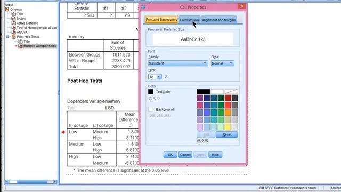Collapse the Post Hoc Tests tree node
341x192 pixels.
7,37
